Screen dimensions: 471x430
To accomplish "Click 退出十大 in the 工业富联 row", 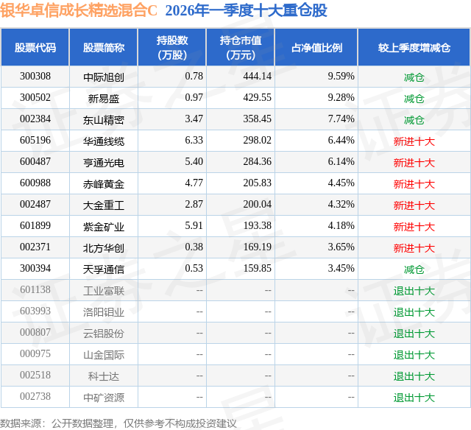I will coord(414,291).
